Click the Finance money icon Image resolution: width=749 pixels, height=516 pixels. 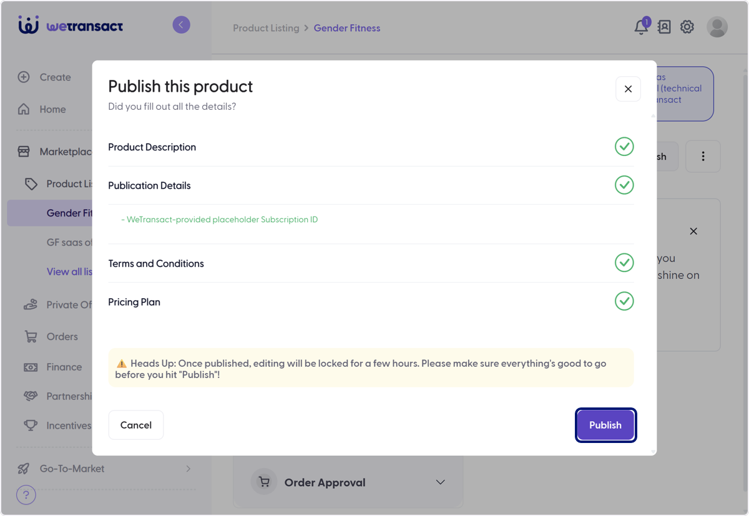[31, 367]
